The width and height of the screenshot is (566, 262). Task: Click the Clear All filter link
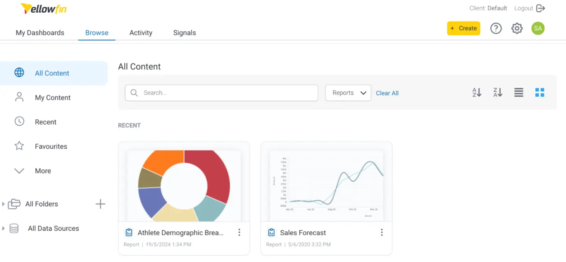click(387, 93)
